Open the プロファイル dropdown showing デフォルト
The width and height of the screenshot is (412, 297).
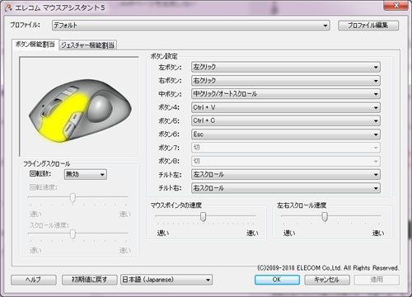[x=190, y=26]
